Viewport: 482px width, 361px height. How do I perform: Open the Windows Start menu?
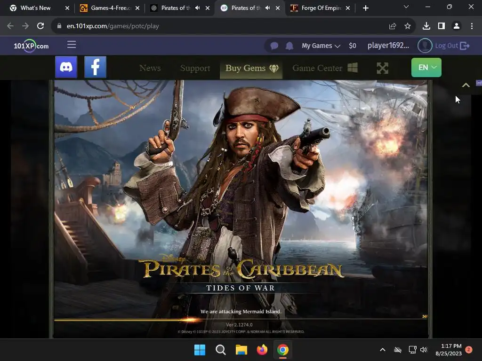pos(200,350)
